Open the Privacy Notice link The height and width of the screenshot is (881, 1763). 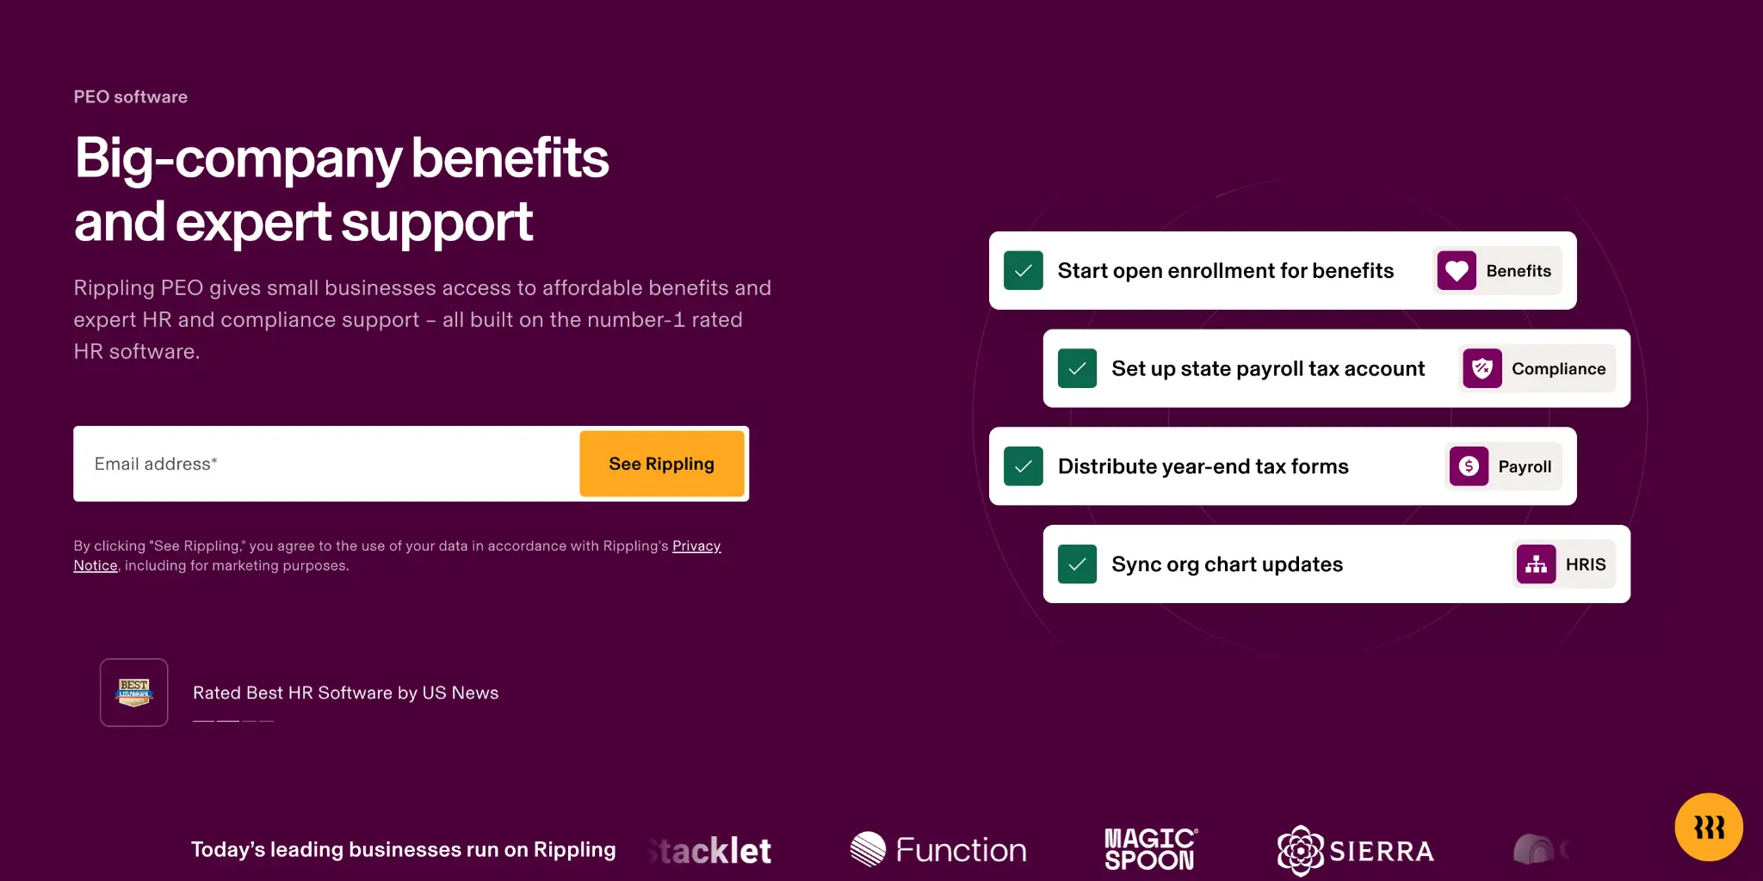pyautogui.click(x=397, y=556)
